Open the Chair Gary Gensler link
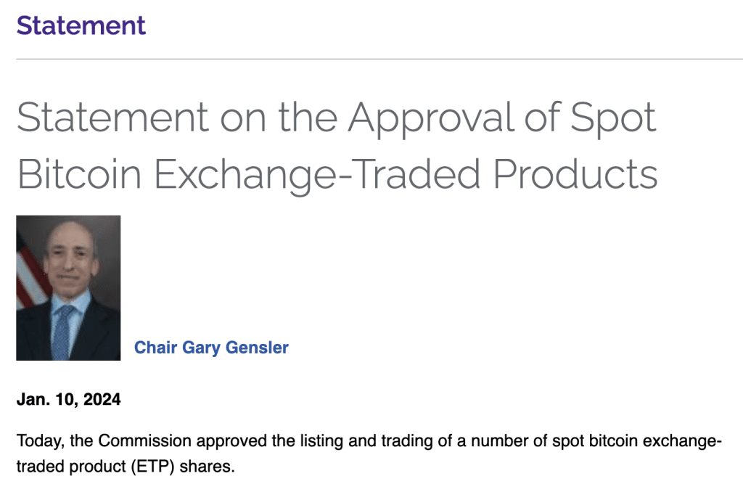 [x=211, y=348]
